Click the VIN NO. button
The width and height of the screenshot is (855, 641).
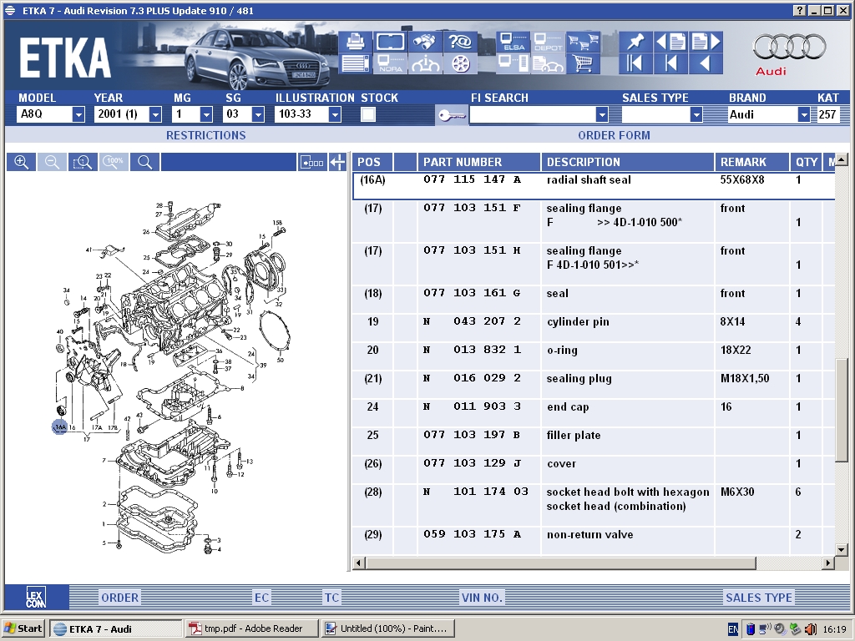coord(482,598)
